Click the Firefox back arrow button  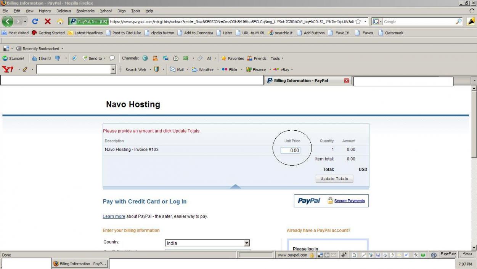coord(8,22)
